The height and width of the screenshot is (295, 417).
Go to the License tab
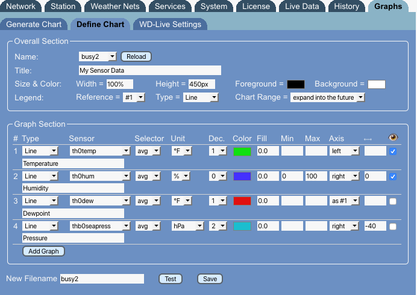pos(256,7)
